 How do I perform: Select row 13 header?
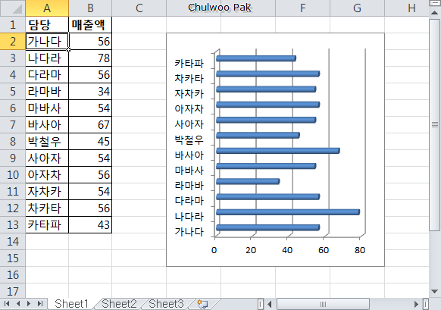pos(13,225)
